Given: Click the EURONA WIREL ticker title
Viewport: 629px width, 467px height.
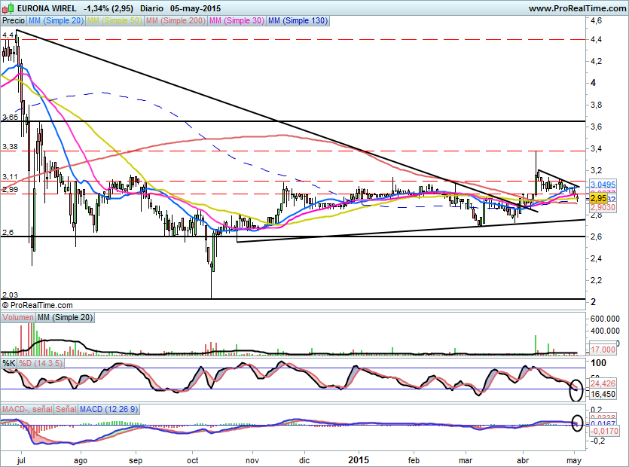Looking at the screenshot, I should tap(47, 8).
